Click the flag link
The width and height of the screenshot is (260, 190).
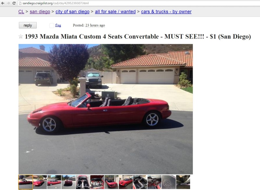pyautogui.click(x=58, y=25)
